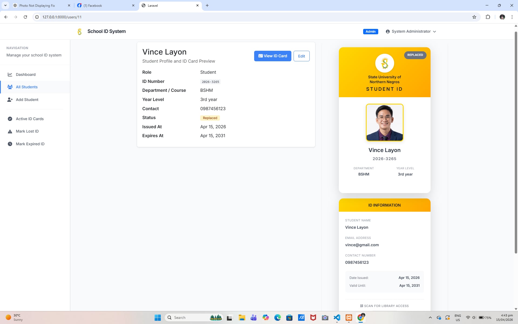Viewport: 518px width, 324px height.
Task: Click the School ID System logo icon
Action: click(x=80, y=32)
